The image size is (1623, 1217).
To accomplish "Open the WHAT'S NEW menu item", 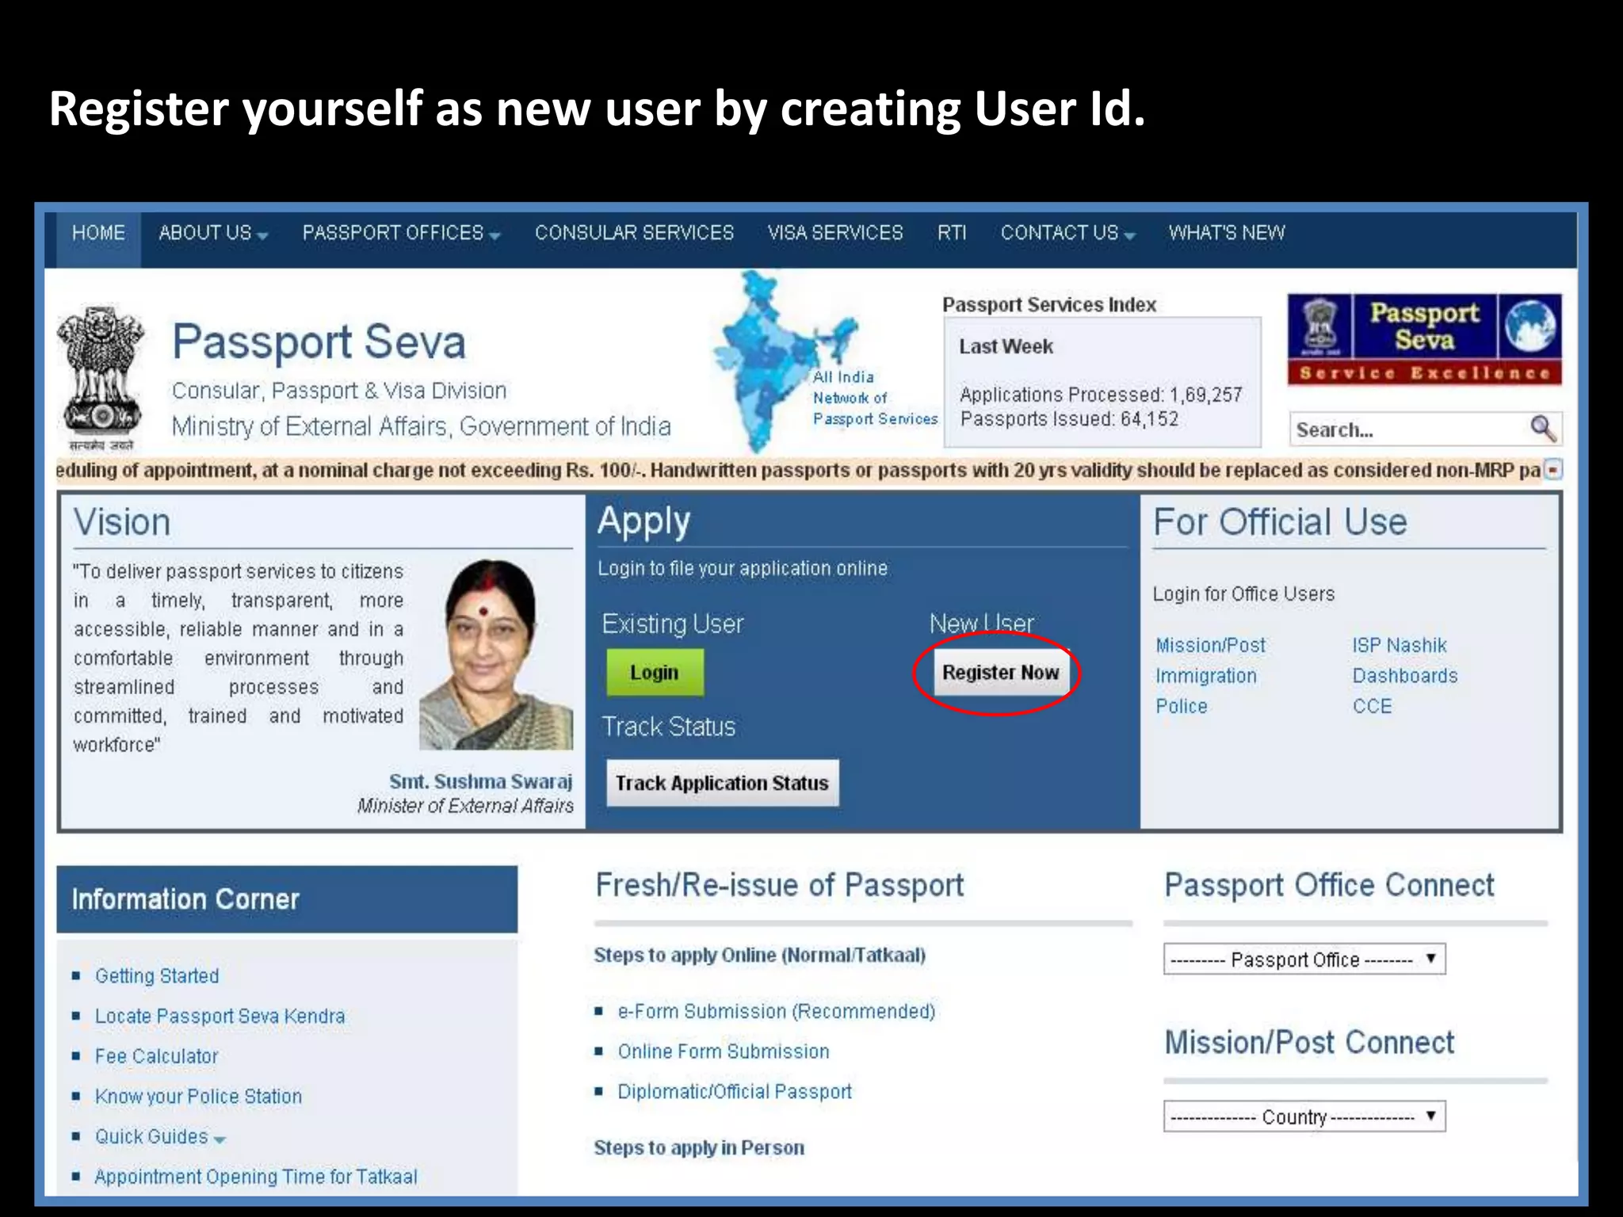I will (1227, 233).
